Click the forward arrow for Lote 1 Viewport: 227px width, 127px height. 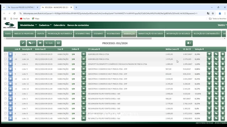pos(84,54)
